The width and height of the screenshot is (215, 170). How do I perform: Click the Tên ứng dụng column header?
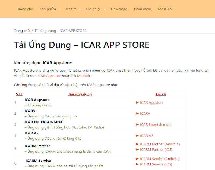point(80,94)
